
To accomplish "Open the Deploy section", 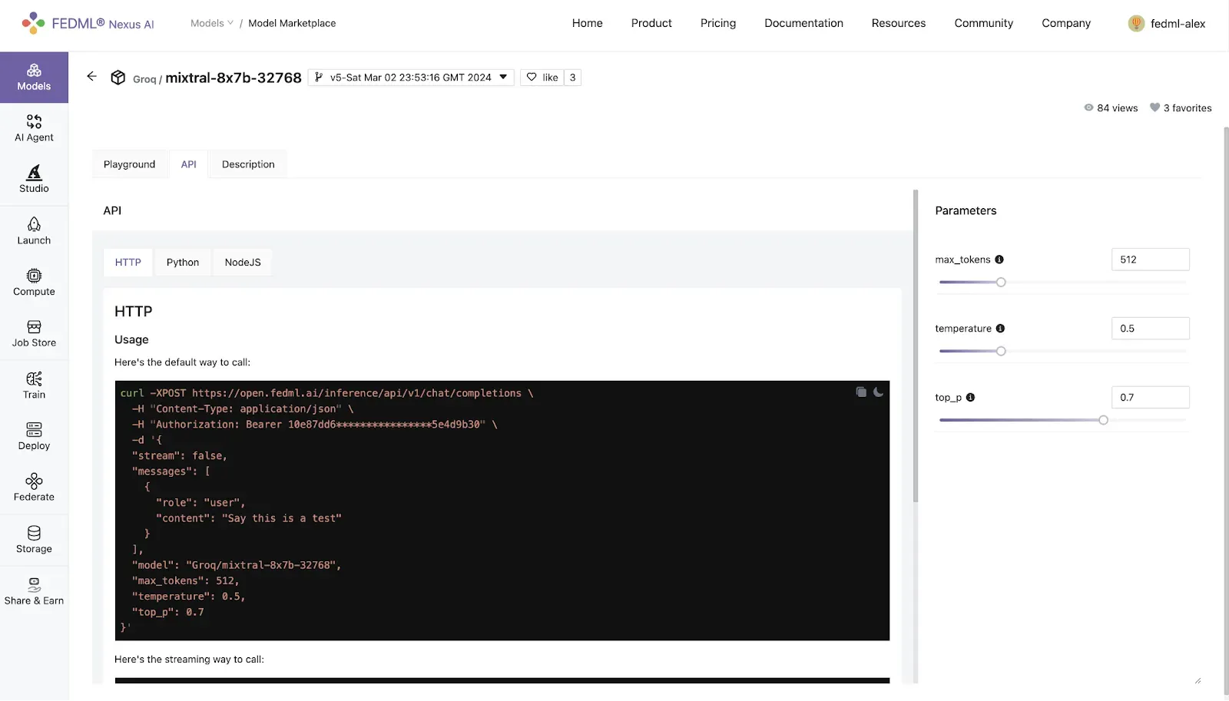I will tap(34, 437).
